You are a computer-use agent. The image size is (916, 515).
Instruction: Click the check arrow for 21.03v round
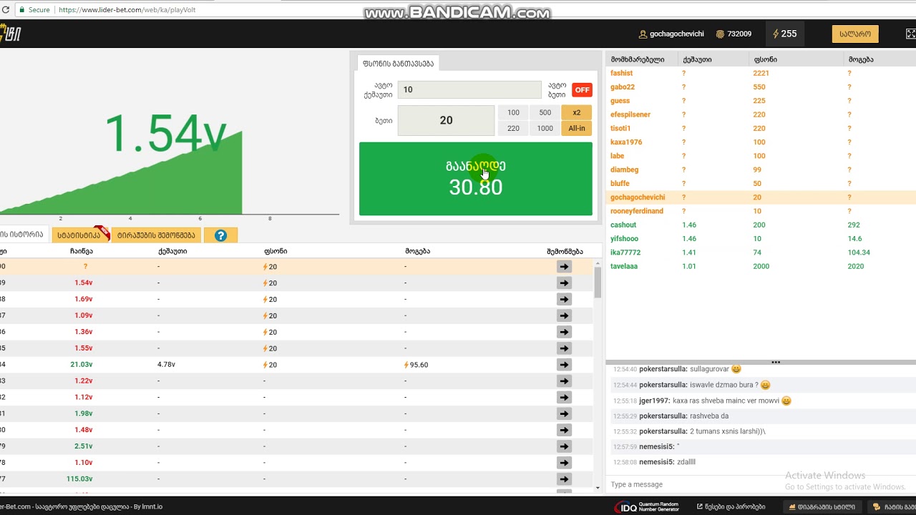564,365
